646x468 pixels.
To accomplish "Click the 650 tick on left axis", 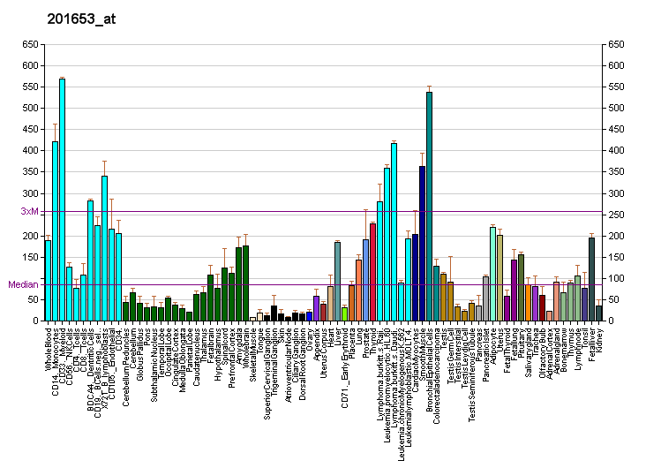I will [x=31, y=44].
